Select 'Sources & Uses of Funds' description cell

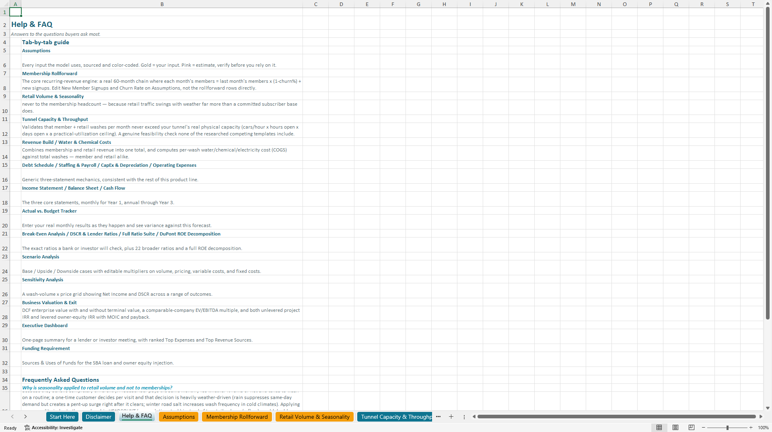(x=162, y=359)
